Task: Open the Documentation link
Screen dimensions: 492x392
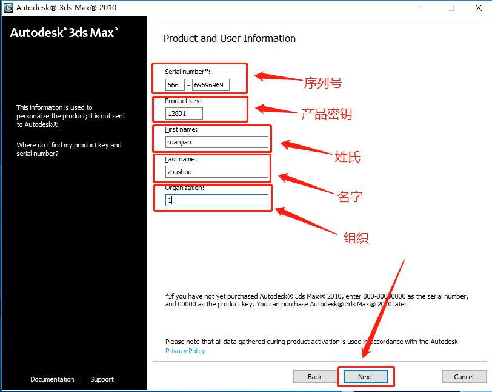Action: coord(52,379)
